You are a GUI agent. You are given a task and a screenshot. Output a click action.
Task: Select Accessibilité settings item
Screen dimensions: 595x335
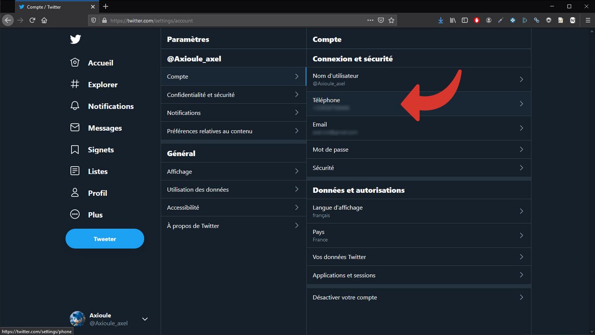234,208
